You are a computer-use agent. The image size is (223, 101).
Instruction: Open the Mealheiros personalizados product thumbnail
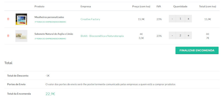click(21, 19)
